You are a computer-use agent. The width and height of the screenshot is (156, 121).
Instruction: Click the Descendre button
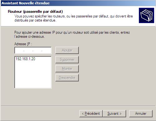pyautogui.click(x=67, y=78)
